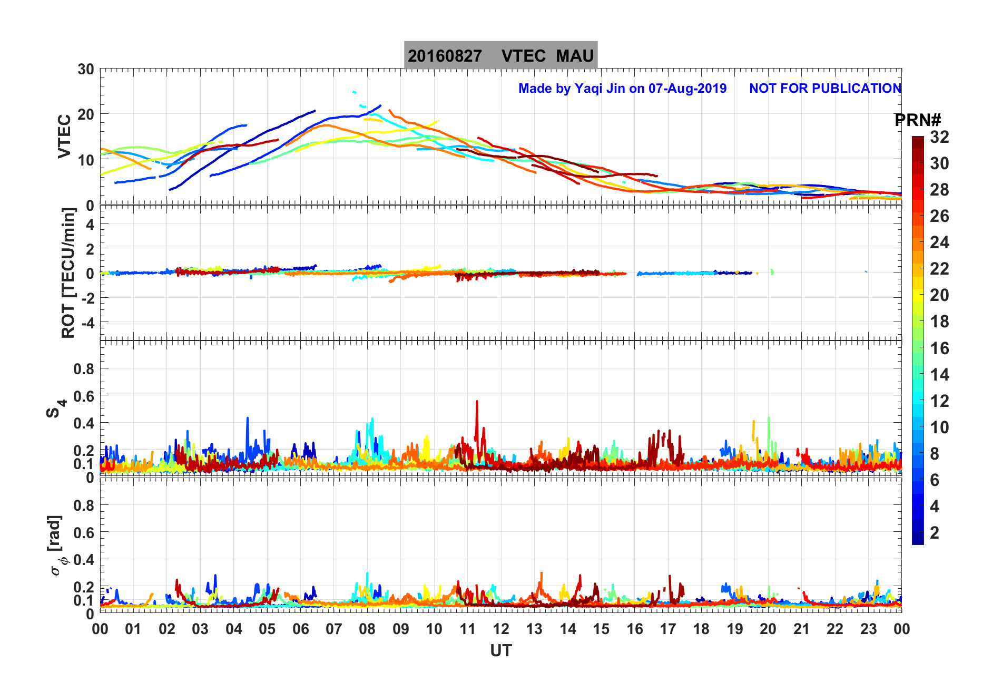Click the colorbar tick label '24'
This screenshot has height=681, width=1002.
pos(939,242)
